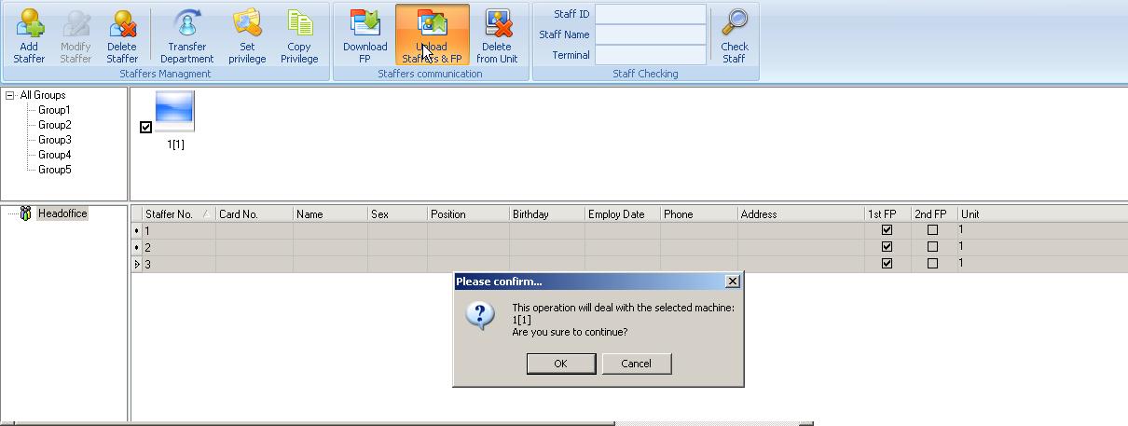This screenshot has width=1128, height=426.
Task: Uncheck the machine 1[1] checkbox
Action: (145, 128)
